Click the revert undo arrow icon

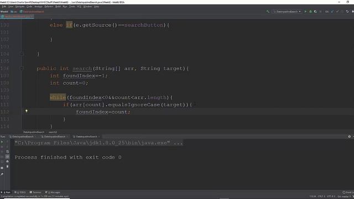click(347, 12)
